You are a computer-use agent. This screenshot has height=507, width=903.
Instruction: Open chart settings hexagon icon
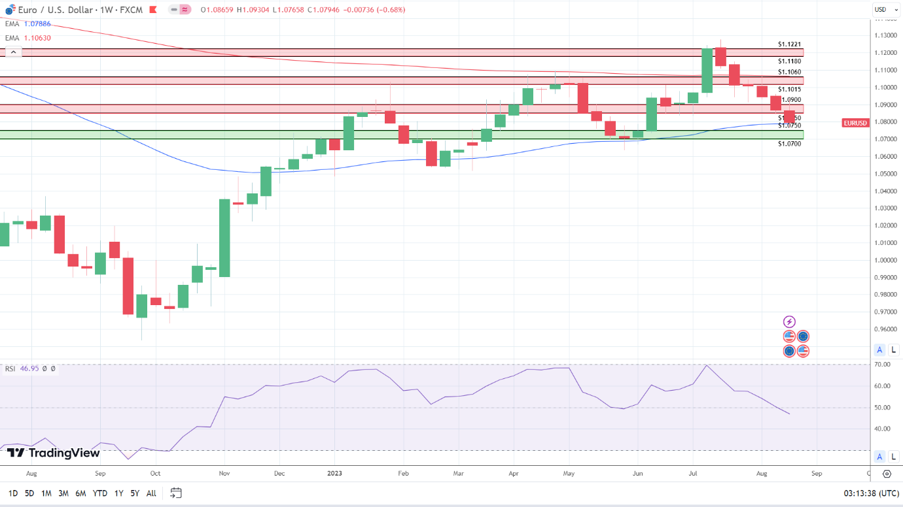(887, 474)
